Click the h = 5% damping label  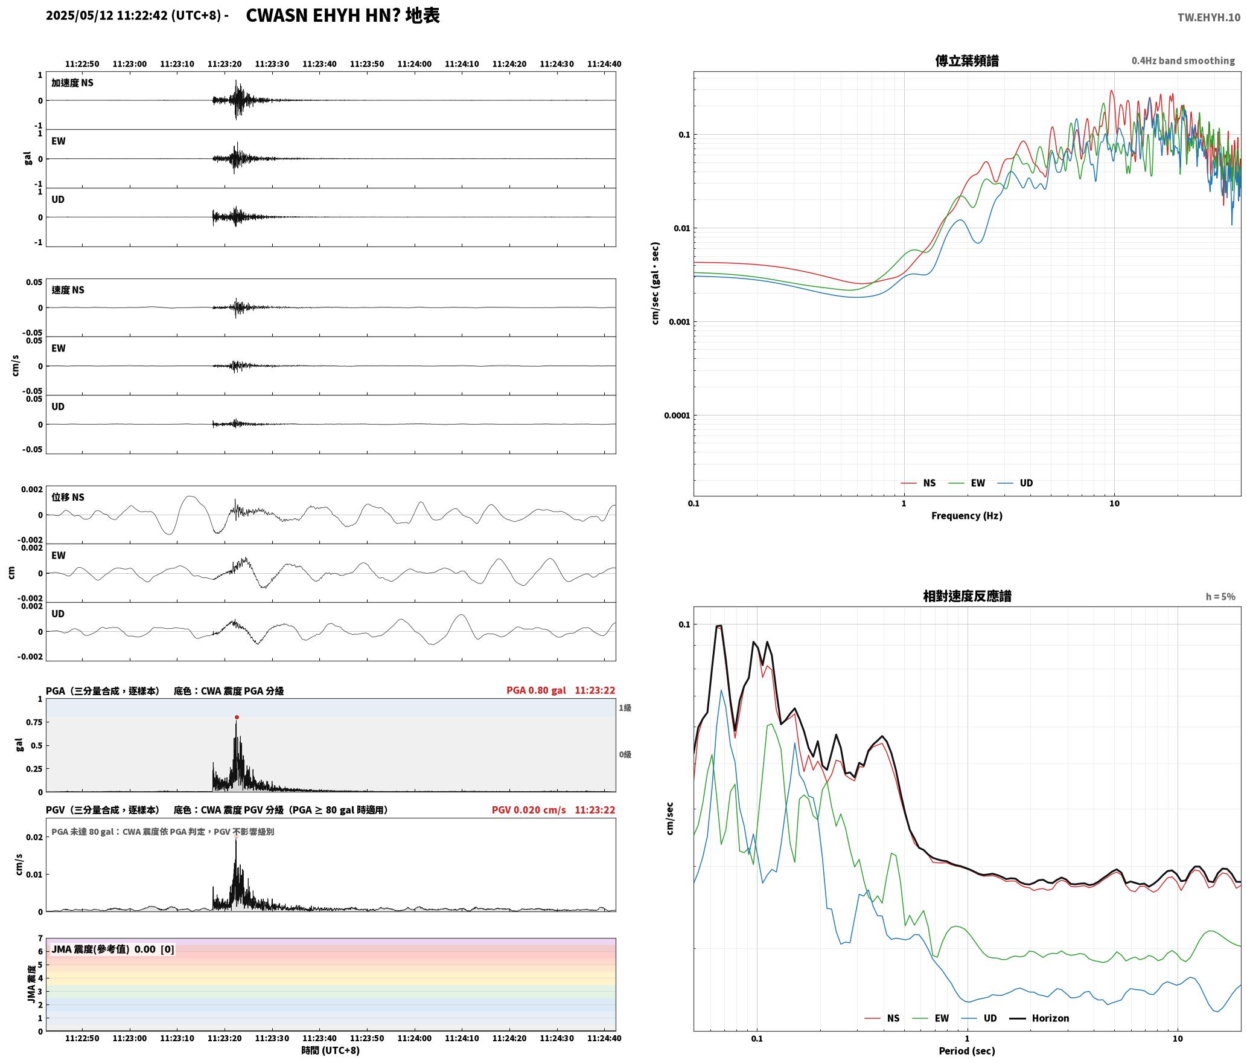coord(1220,597)
